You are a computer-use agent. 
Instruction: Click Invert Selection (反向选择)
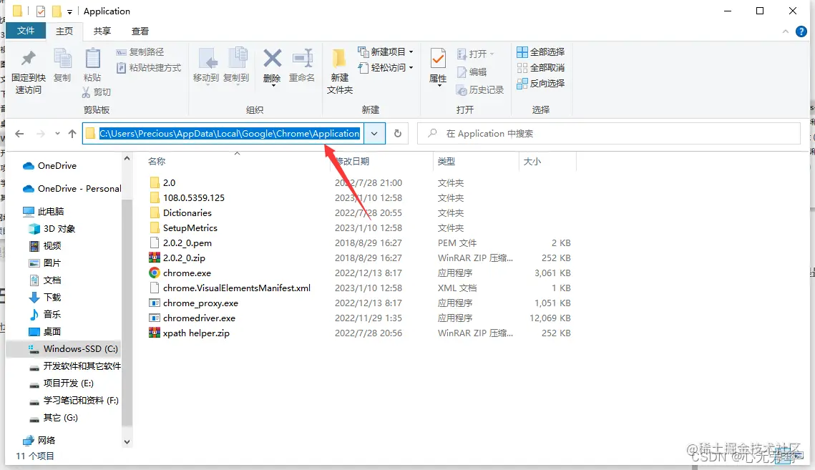point(540,83)
